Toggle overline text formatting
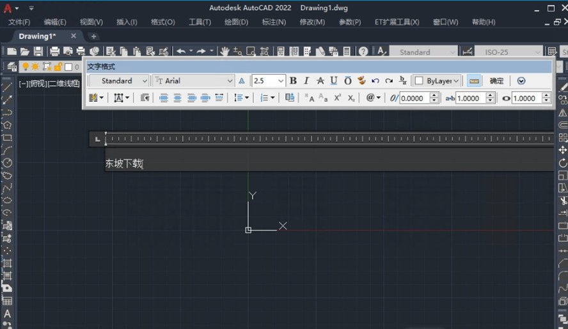This screenshot has height=329, width=568. [347, 80]
